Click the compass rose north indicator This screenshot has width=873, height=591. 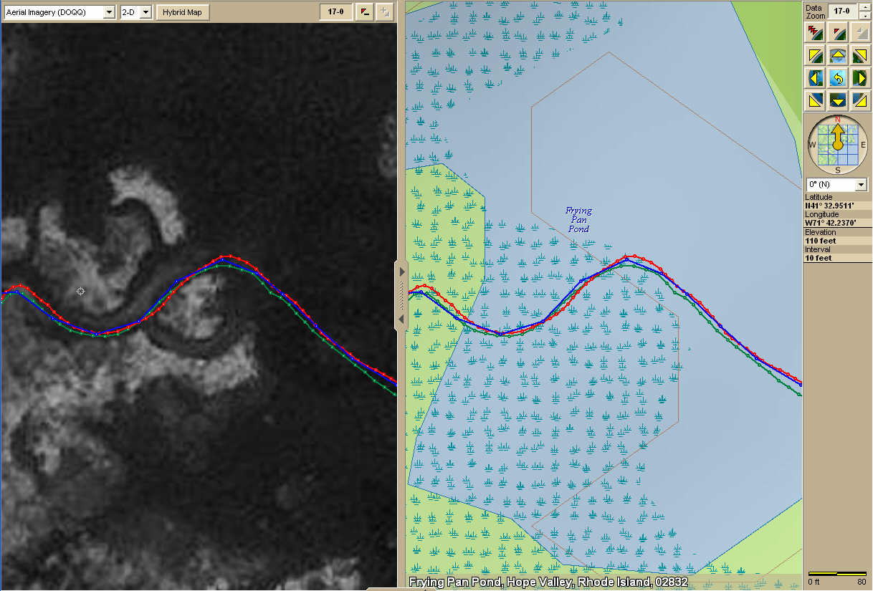837,120
